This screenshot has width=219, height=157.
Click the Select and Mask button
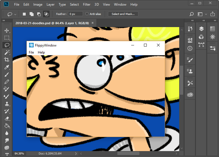[123, 14]
